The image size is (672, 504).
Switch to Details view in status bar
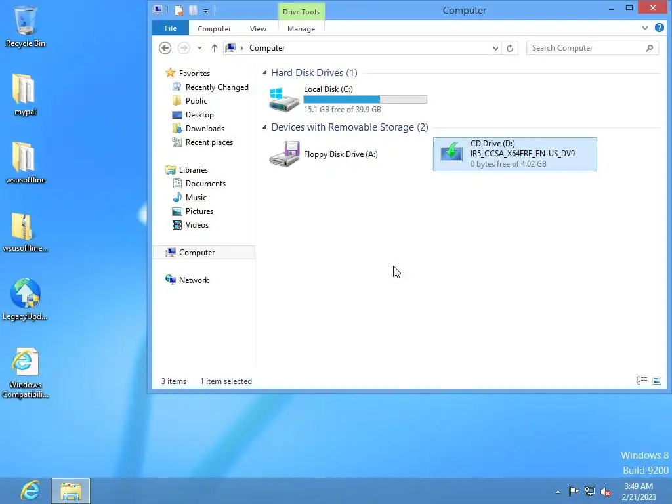(x=642, y=381)
